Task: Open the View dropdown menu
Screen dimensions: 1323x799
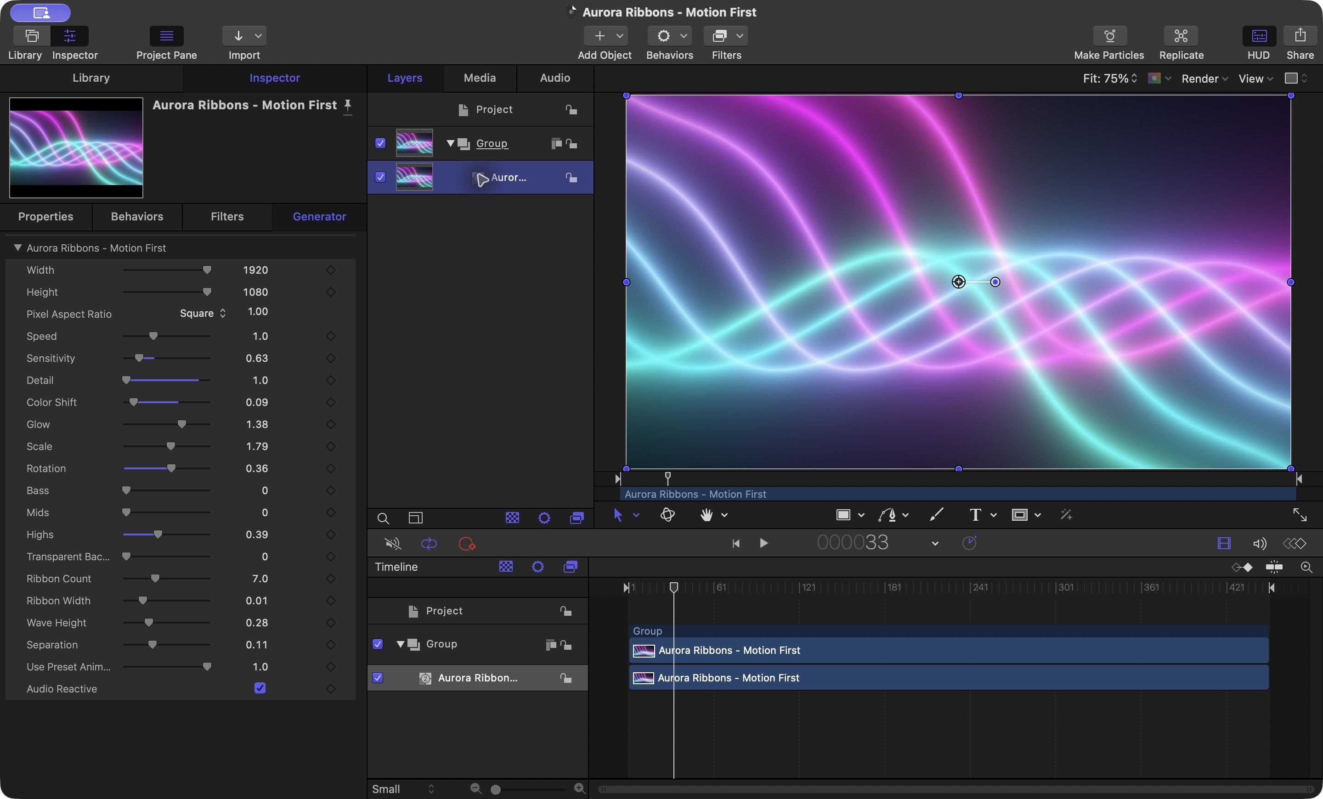Action: click(1255, 79)
